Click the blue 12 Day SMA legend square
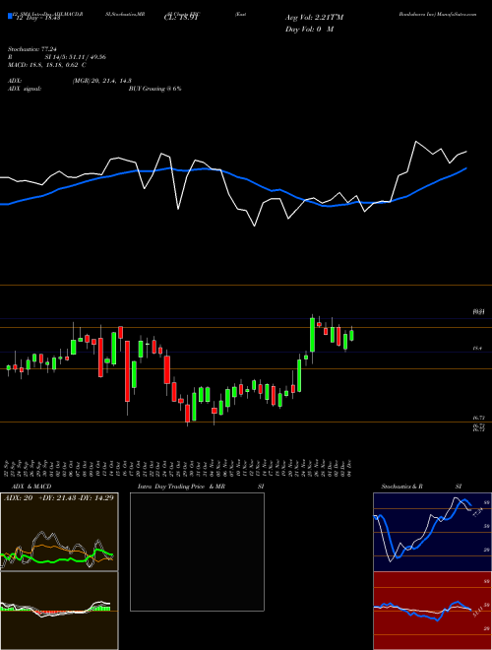 [x=10, y=16]
